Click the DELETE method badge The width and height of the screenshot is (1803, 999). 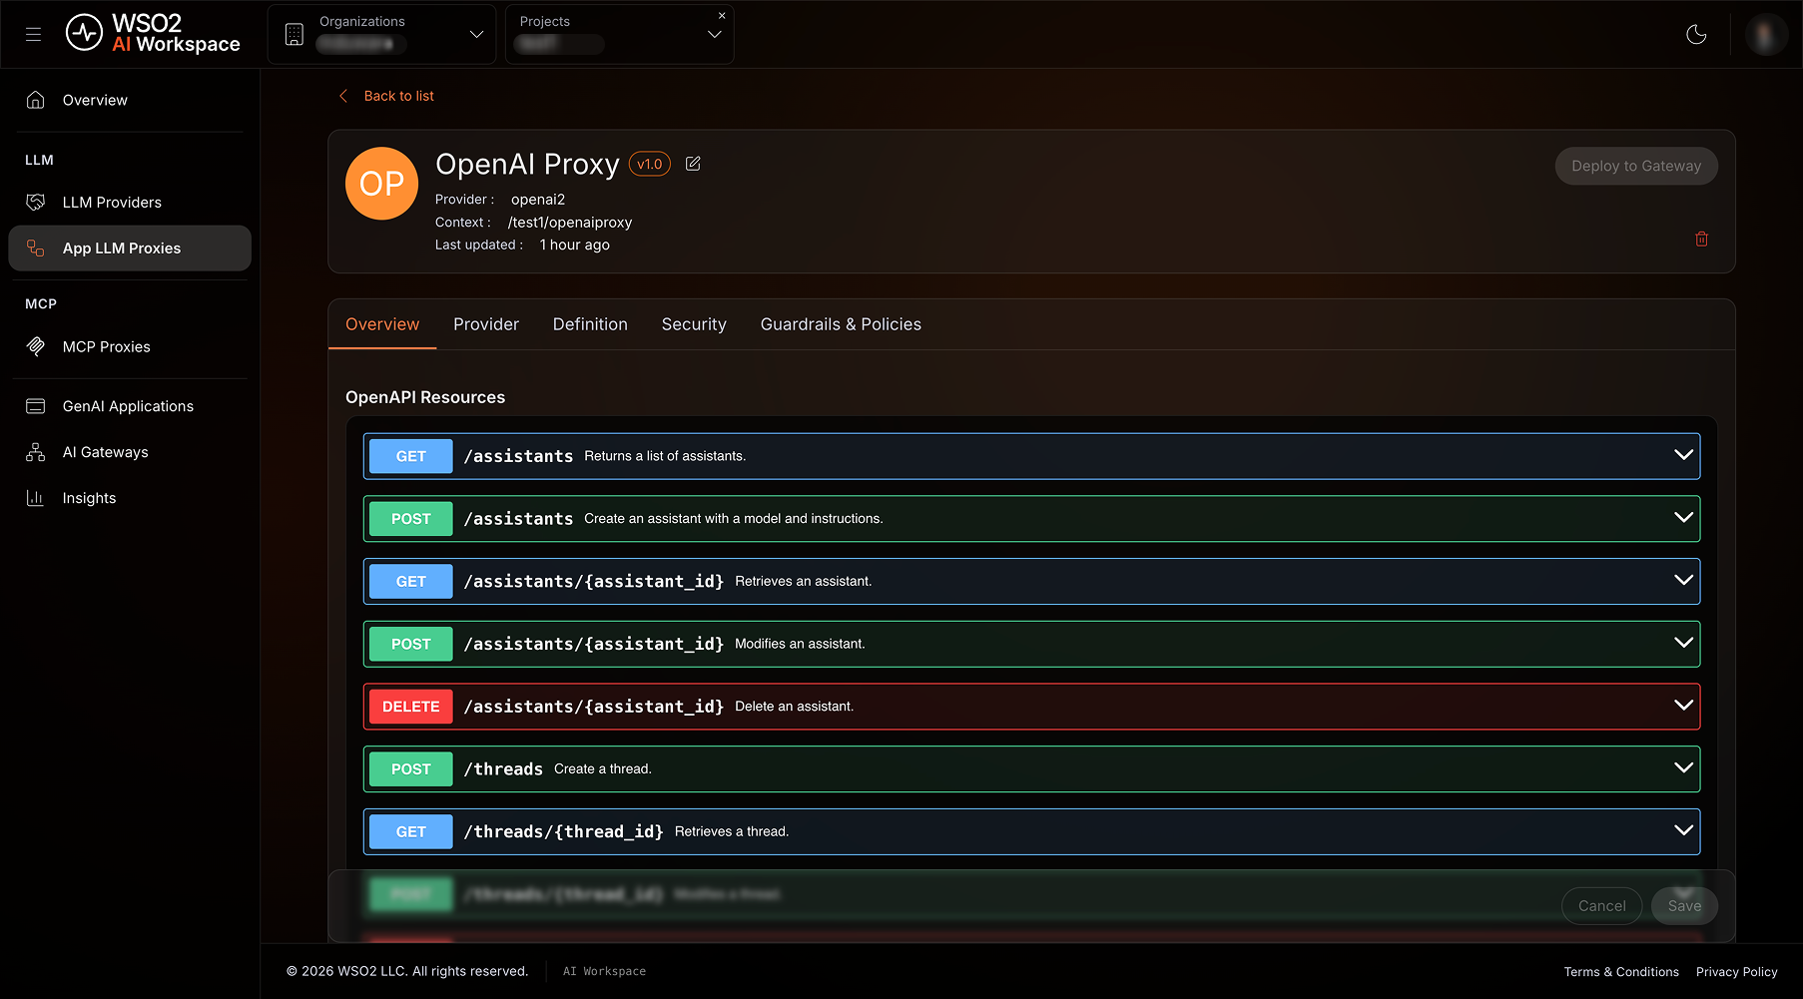[x=410, y=707]
